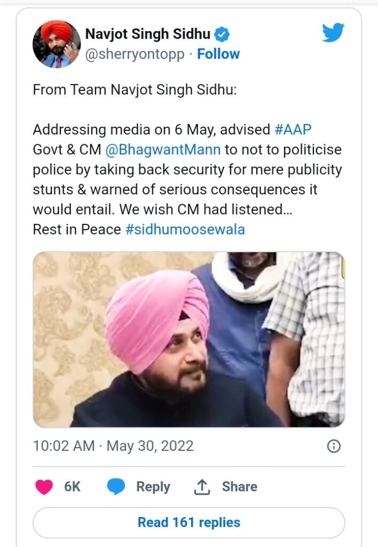Image resolution: width=378 pixels, height=547 pixels.
Task: Click the blue reply bubble icon
Action: click(x=116, y=487)
